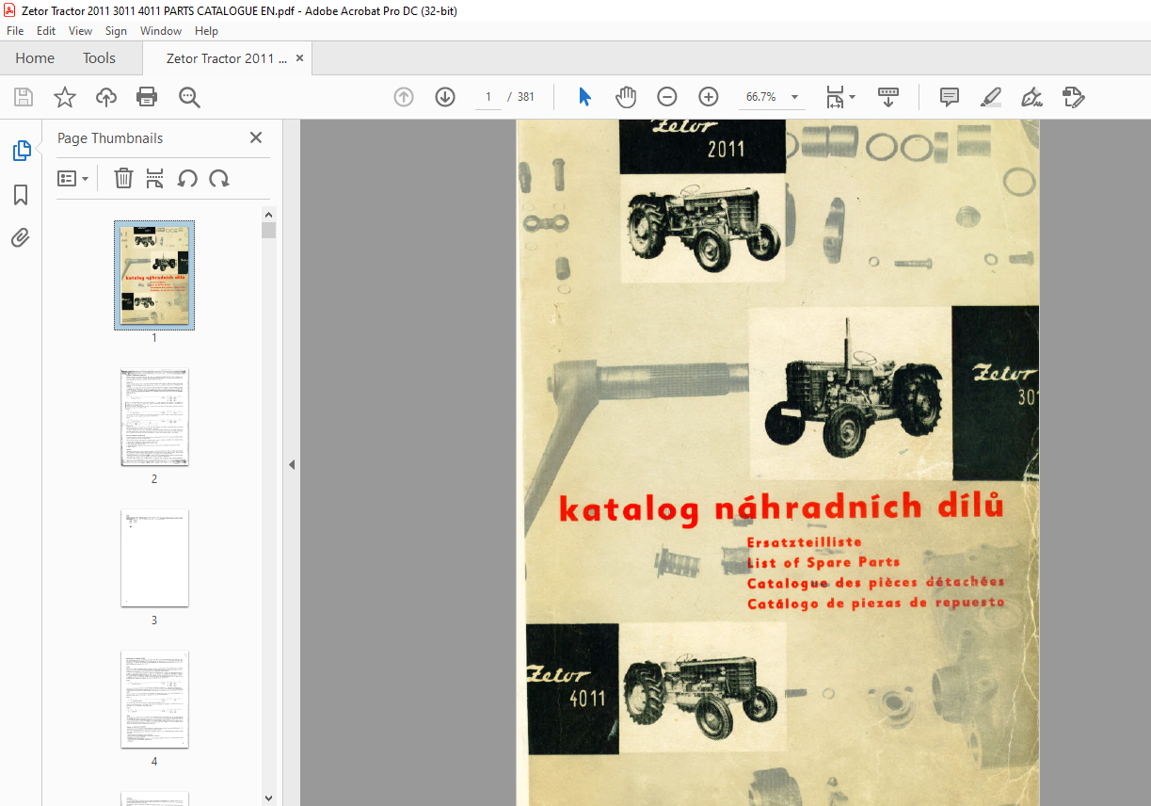Screen dimensions: 1151x806
Task: Delete selected page with trash icon
Action: (x=123, y=178)
